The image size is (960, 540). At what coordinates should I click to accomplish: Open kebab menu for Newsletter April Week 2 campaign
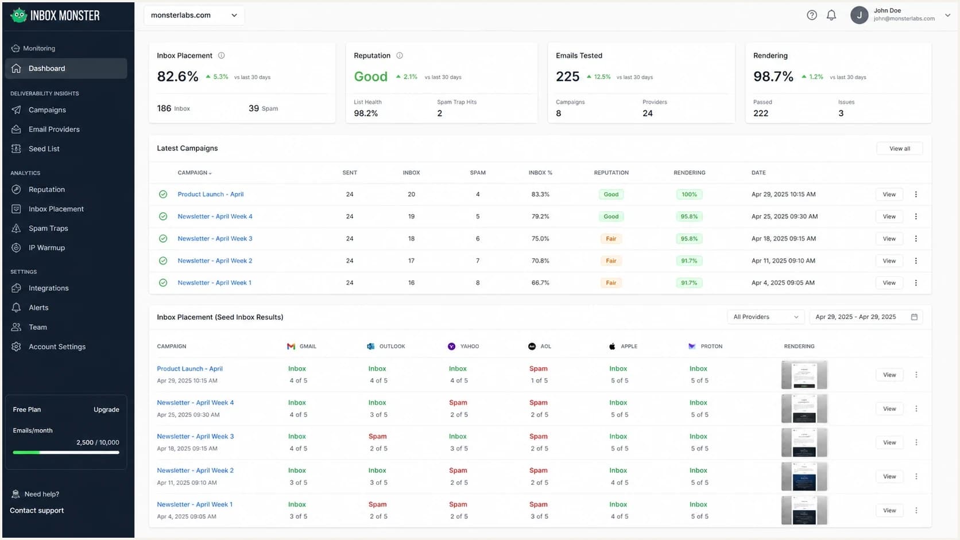click(x=916, y=261)
